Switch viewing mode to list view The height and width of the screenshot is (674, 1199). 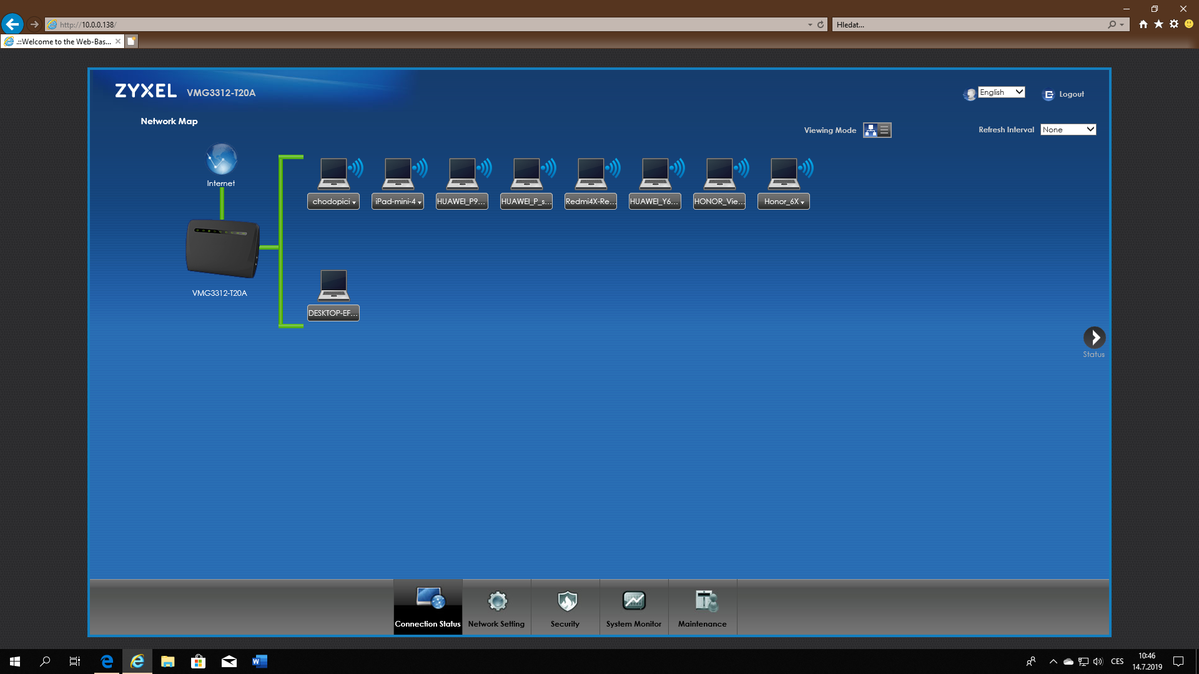pyautogui.click(x=884, y=130)
